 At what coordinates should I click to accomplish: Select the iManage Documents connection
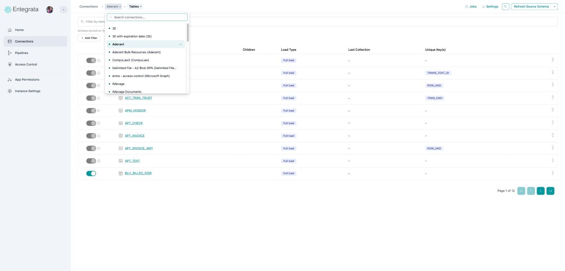146,91
